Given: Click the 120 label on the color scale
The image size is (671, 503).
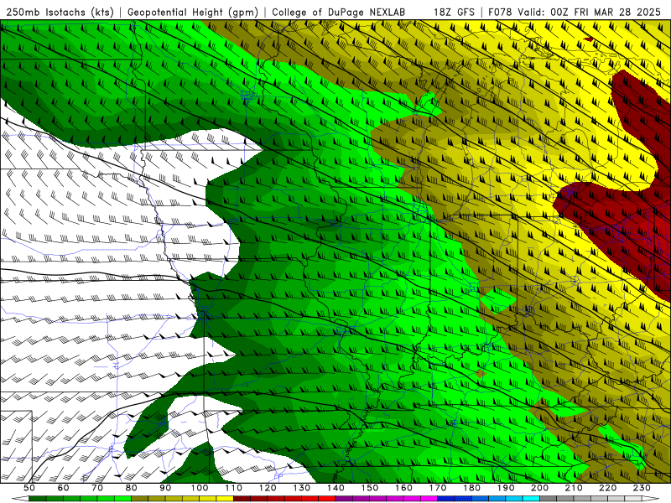Looking at the screenshot, I should [268, 488].
